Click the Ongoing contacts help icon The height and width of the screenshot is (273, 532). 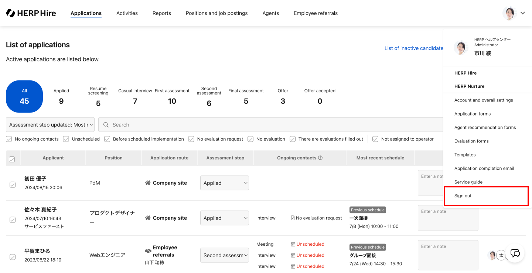[320, 158]
